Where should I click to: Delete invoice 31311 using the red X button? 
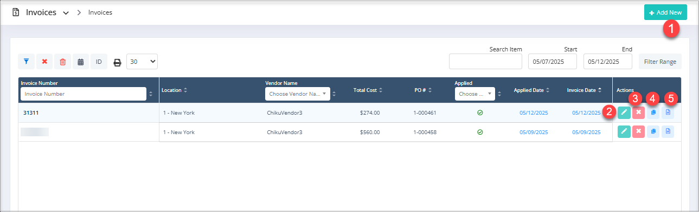(639, 112)
